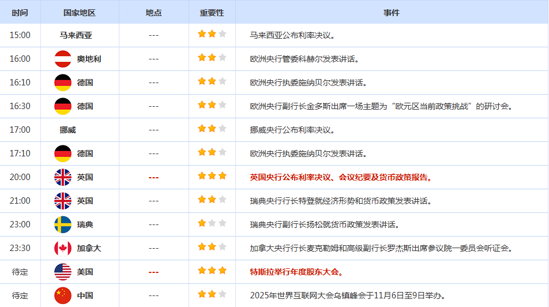Click the Sweden flag icon
The image size is (549, 307).
click(x=62, y=224)
